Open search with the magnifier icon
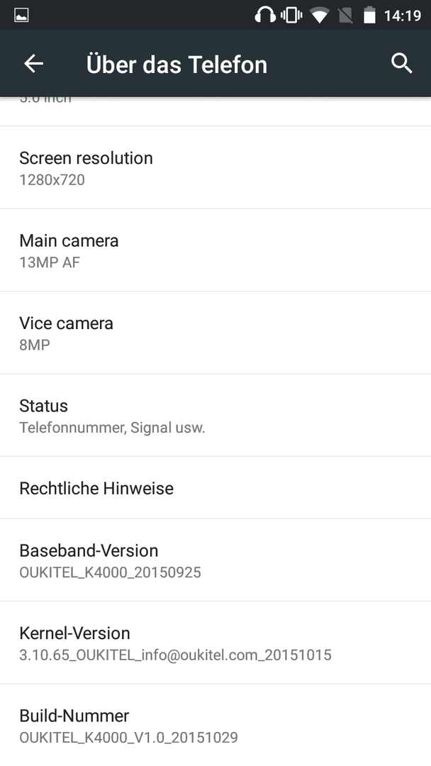Viewport: 431px width, 766px height. 402,64
